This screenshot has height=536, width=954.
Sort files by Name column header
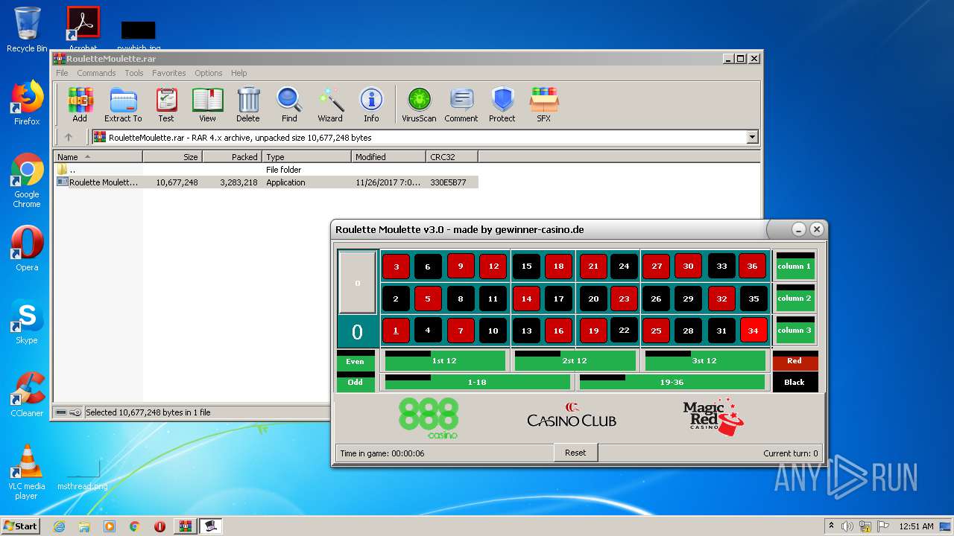click(98, 156)
